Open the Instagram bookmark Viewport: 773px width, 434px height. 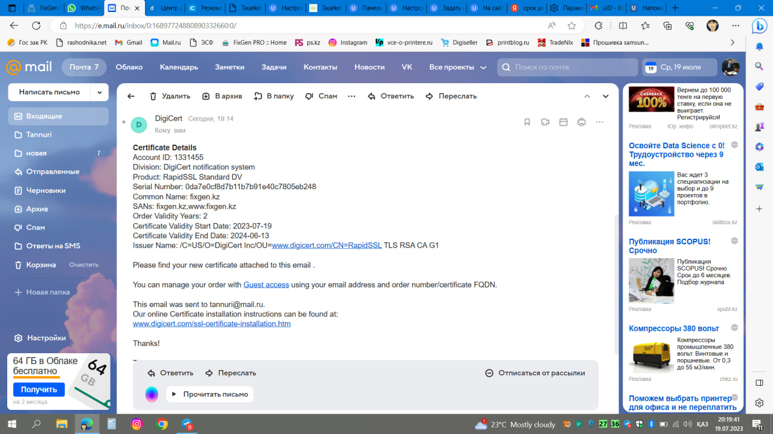(x=348, y=43)
